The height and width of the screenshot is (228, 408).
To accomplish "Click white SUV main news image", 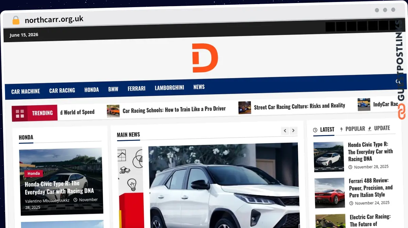I will point(223,185).
